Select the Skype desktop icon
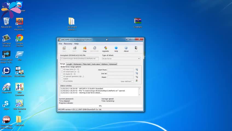This screenshot has height=131, width=232. click(6, 103)
